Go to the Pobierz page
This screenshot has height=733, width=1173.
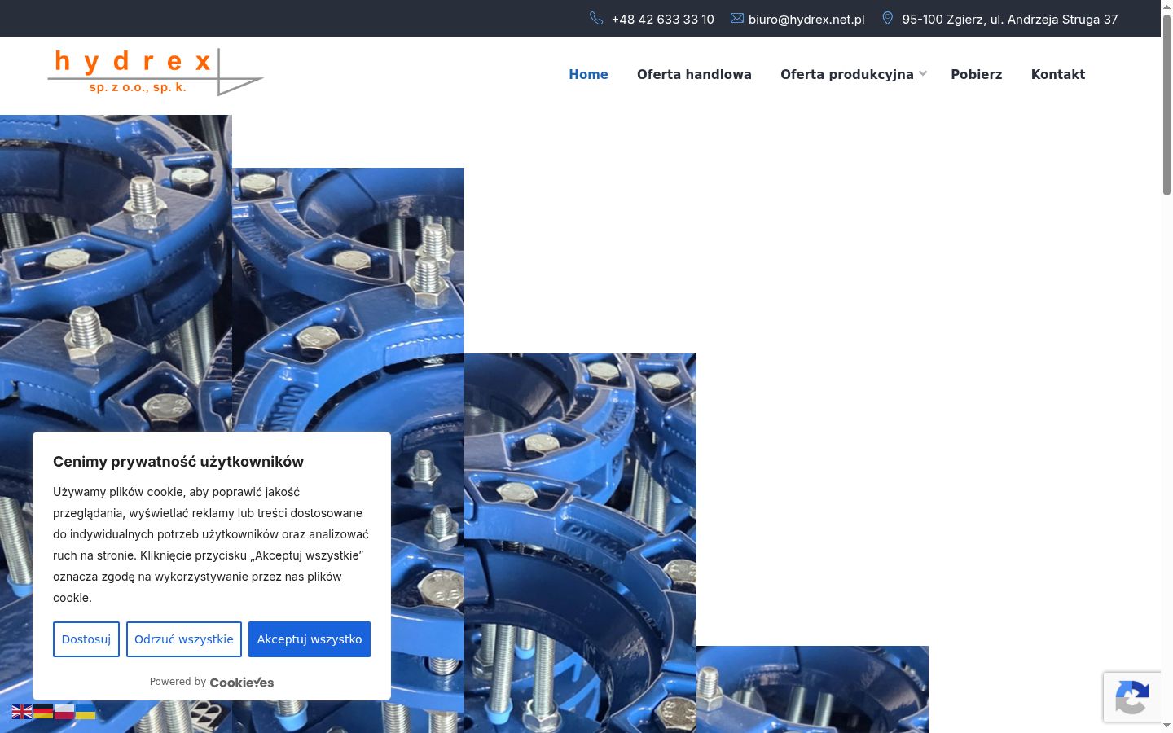coord(977,74)
